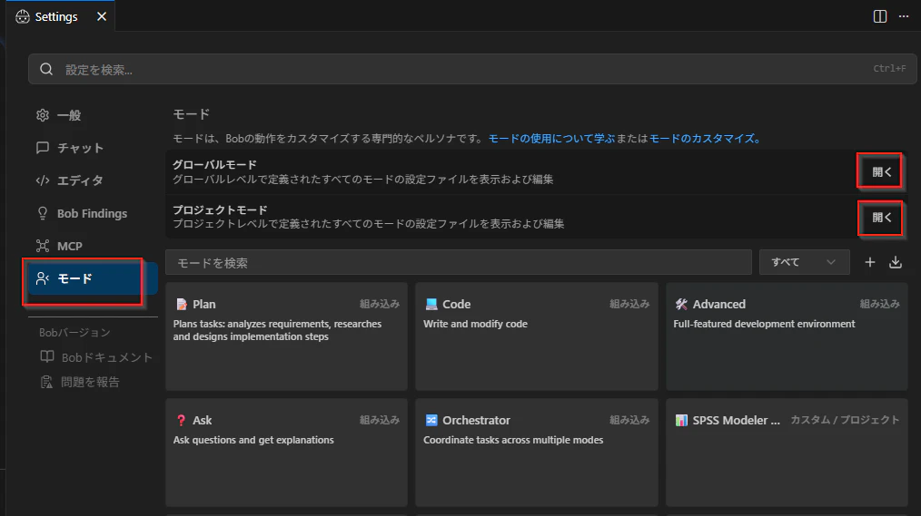
Task: Close the Settings tab
Action: point(102,16)
